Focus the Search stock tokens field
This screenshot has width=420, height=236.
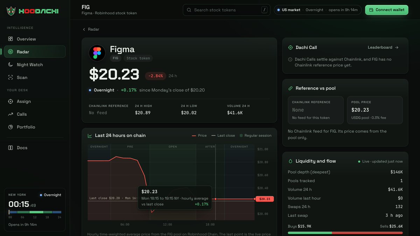click(226, 10)
